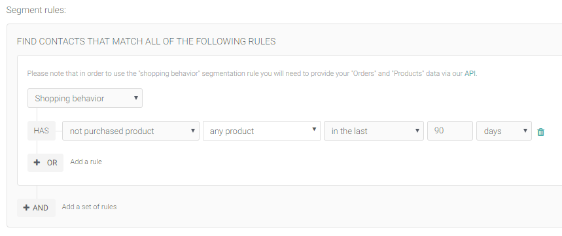Click the 'Add a rule' text
This screenshot has width=562, height=236.
(86, 162)
